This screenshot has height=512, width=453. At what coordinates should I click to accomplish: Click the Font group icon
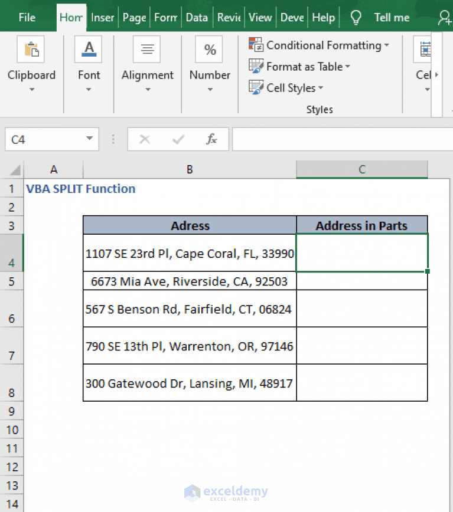point(88,50)
